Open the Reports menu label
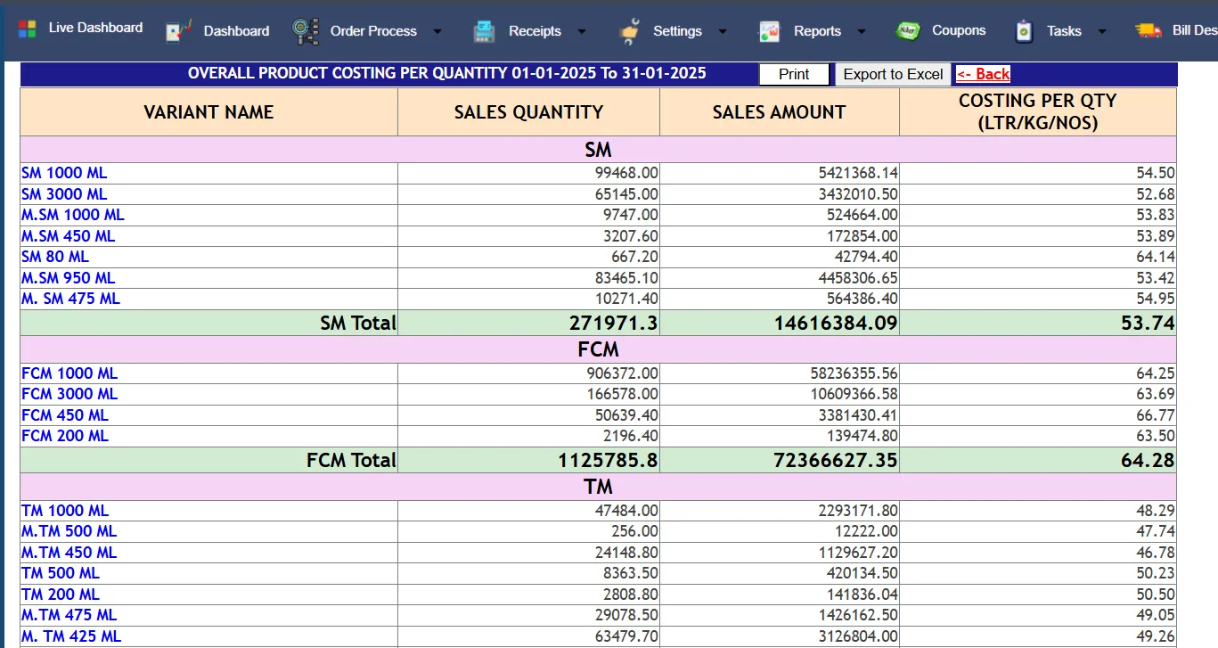Image resolution: width=1218 pixels, height=648 pixels. tap(817, 31)
